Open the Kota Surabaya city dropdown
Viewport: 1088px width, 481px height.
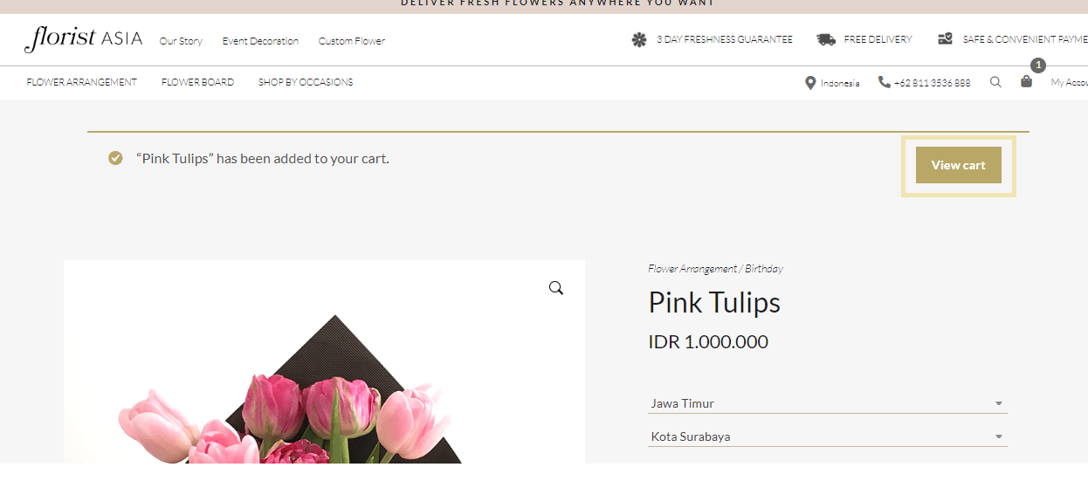(x=827, y=436)
